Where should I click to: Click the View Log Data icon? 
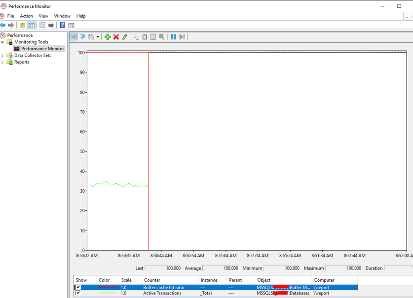point(82,37)
